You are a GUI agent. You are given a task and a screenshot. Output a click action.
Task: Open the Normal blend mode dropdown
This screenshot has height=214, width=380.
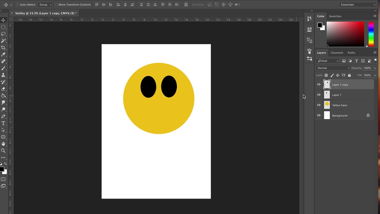pyautogui.click(x=333, y=68)
